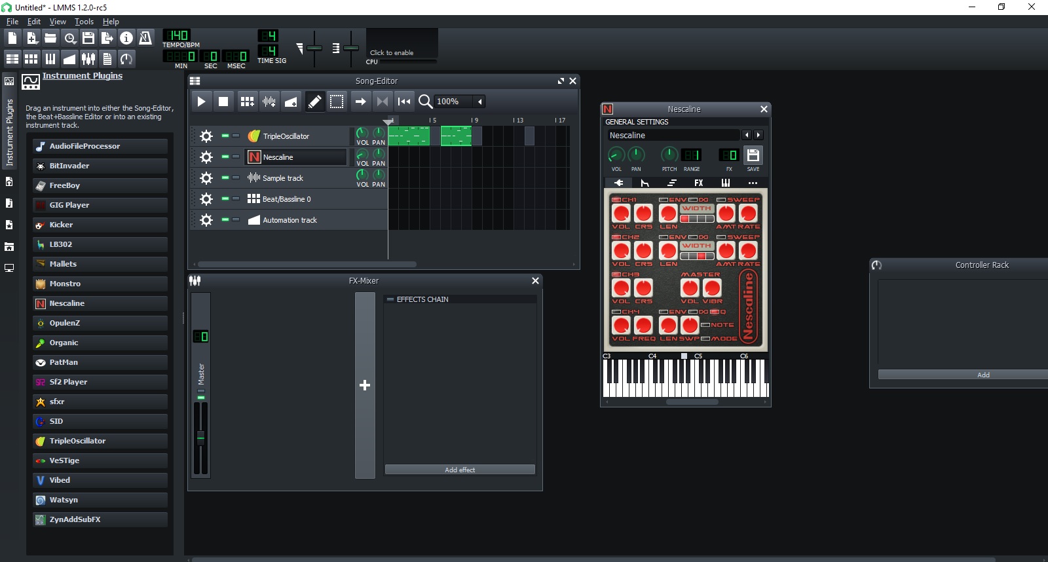
Task: Open the File menu
Action: coord(12,22)
